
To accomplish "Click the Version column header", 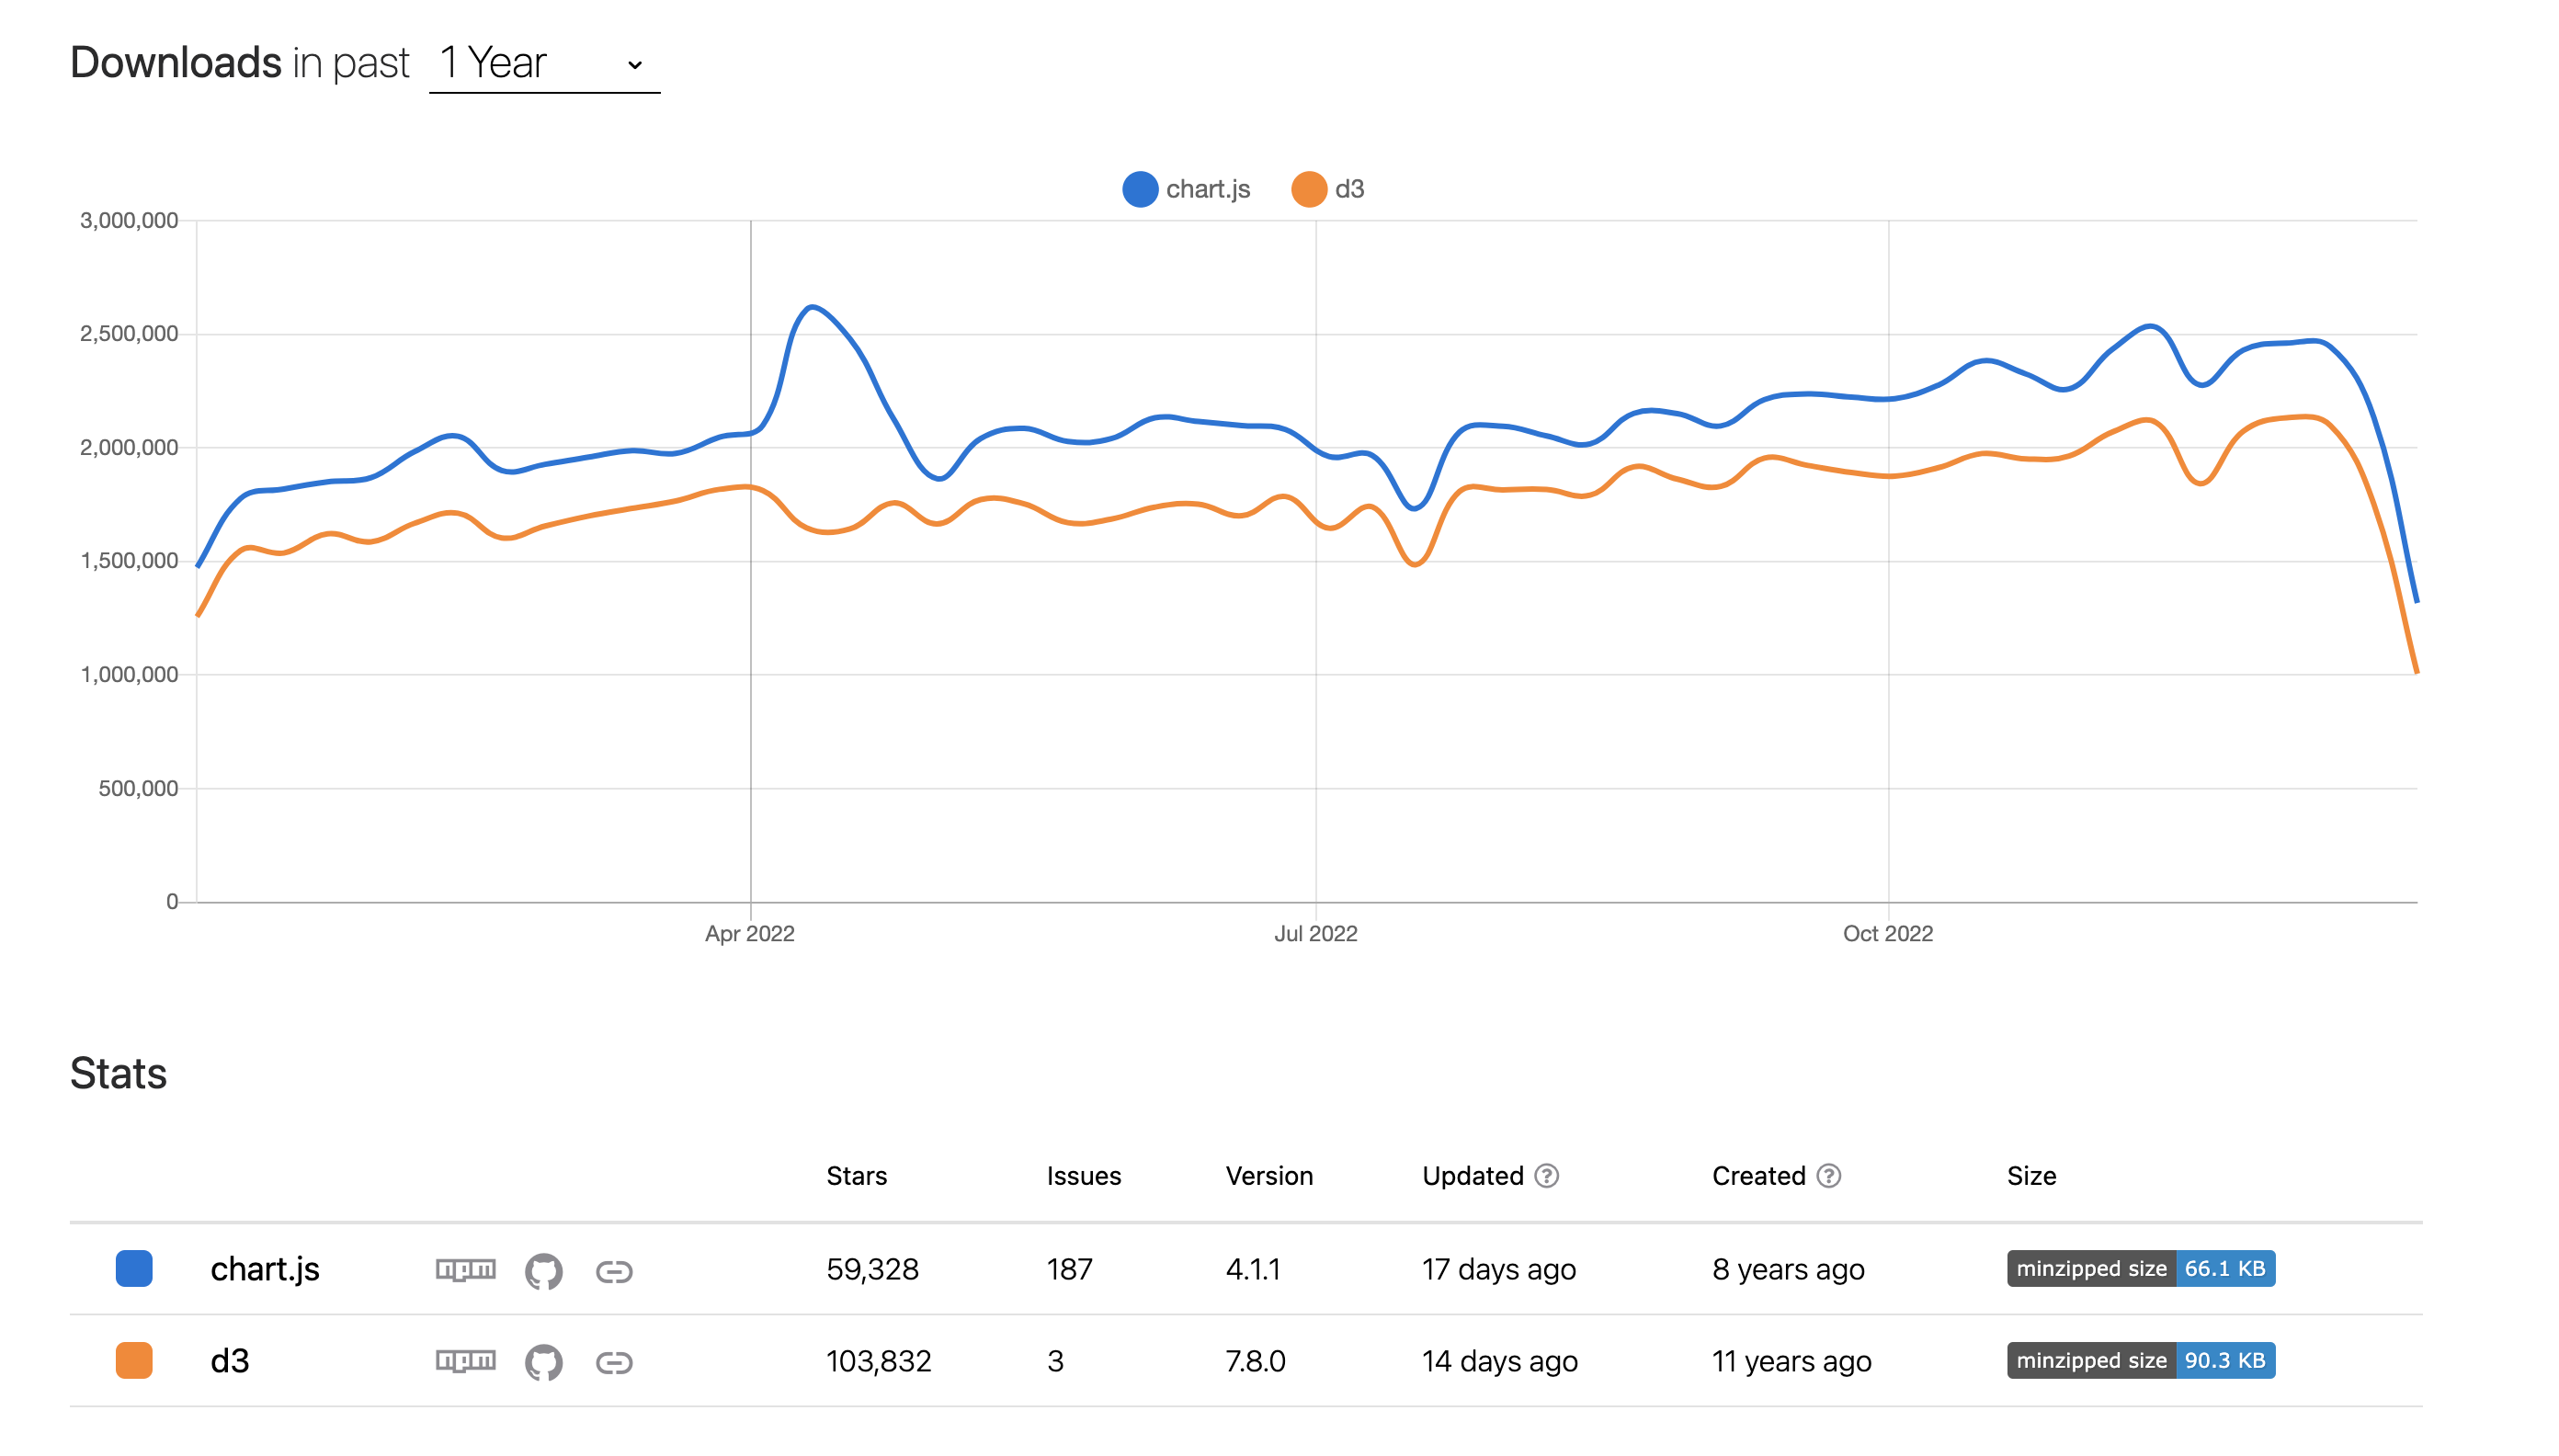I will point(1270,1176).
